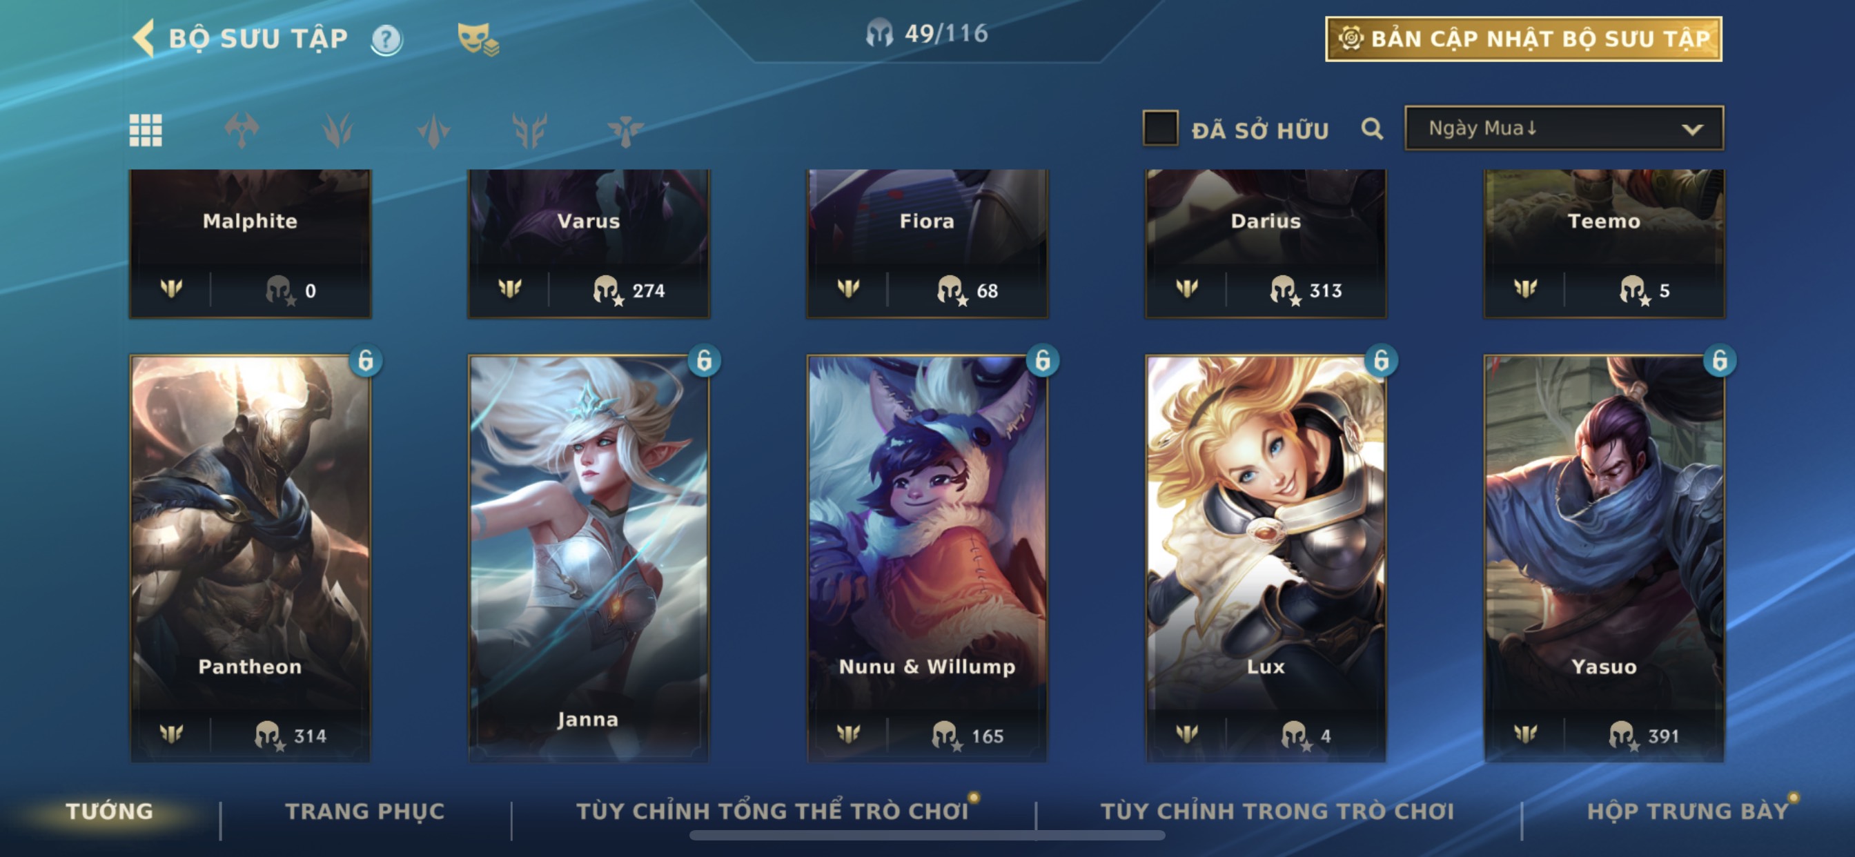Click the dropdown chevron arrow for sorting
This screenshot has width=1855, height=857.
pos(1691,130)
